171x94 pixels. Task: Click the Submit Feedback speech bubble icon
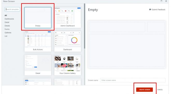tap(150, 10)
